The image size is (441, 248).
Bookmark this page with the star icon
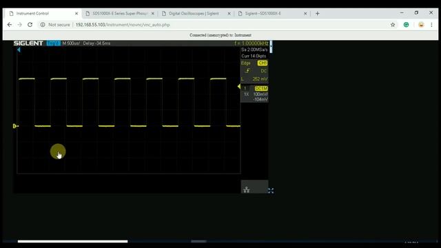coord(393,25)
